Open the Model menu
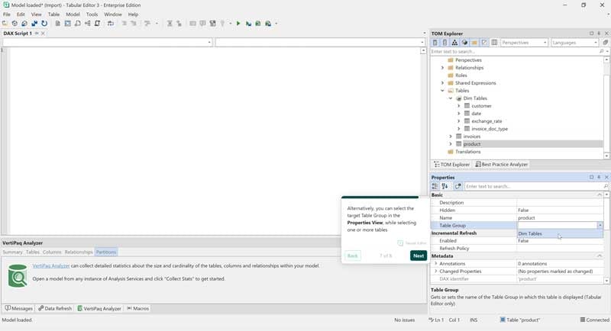The width and height of the screenshot is (611, 331). point(73,14)
